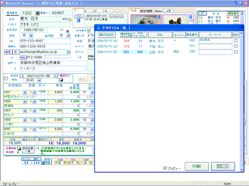Click the 顧客番号 header in customer list
Screen dimensions: 249x186
click(x=233, y=14)
